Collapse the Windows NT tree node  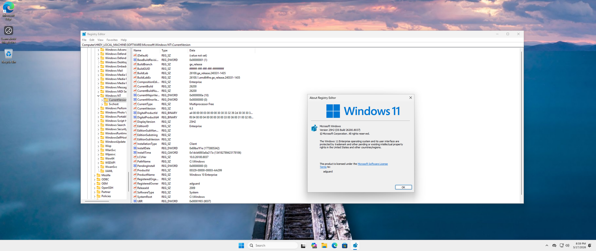(98, 96)
